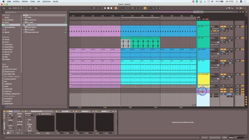Toggle the clap track activator
The height and width of the screenshot is (140, 249).
pyautogui.click(x=223, y=38)
